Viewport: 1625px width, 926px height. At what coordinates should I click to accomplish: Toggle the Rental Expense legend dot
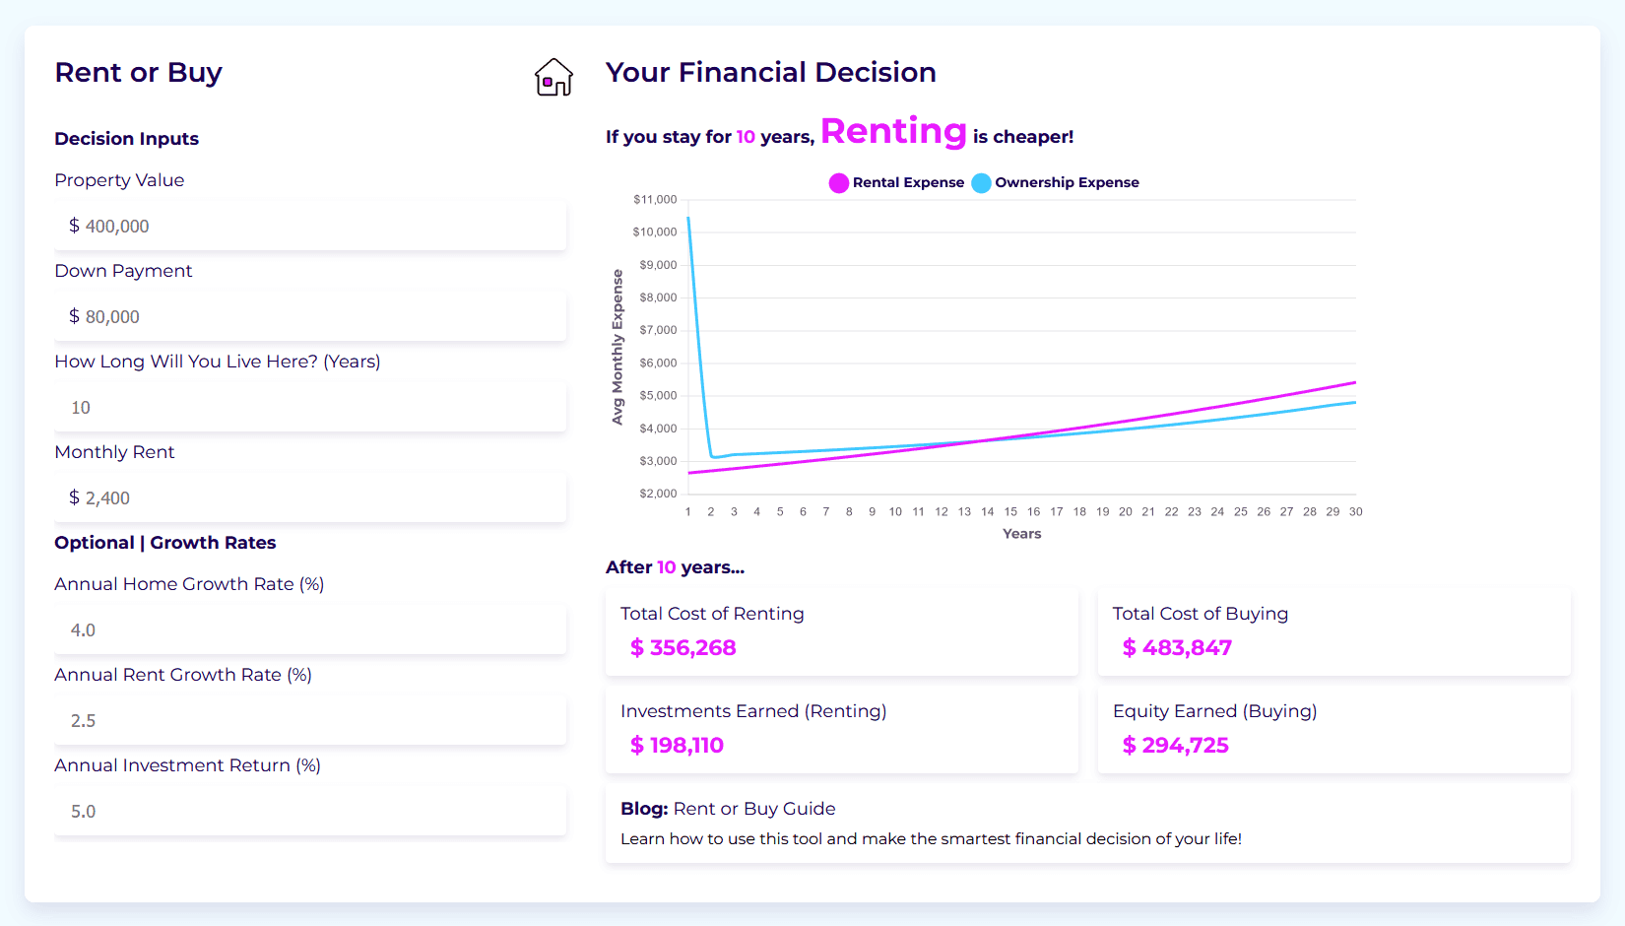tap(839, 183)
